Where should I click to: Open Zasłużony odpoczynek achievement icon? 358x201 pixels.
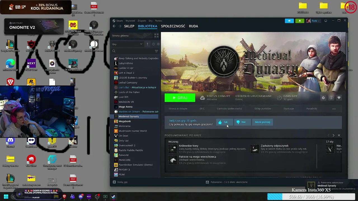click(x=255, y=149)
